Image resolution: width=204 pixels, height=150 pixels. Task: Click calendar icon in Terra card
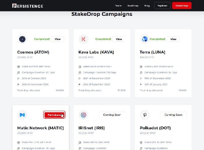coord(141,73)
